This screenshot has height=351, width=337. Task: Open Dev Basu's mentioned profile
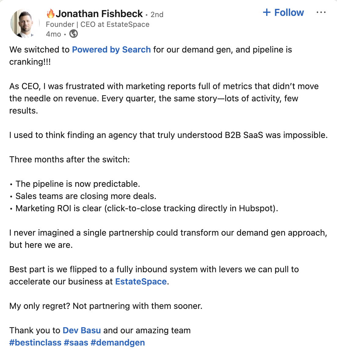click(x=82, y=330)
